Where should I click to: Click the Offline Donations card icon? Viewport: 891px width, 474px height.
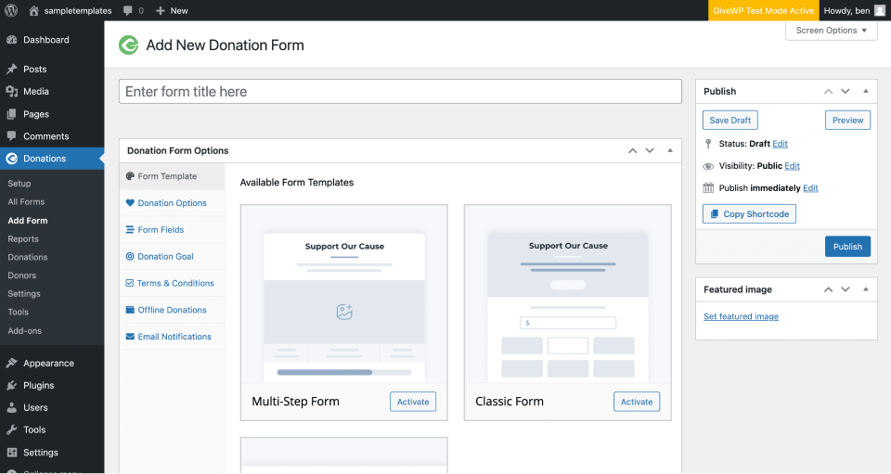130,310
